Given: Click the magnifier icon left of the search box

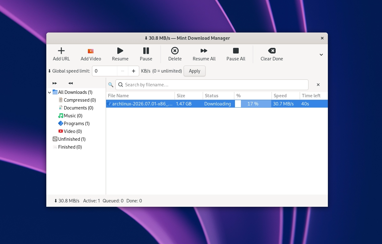Looking at the screenshot, I should click(110, 85).
